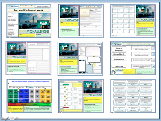Viewport: 161px width, 121px height.
Task: Select the pen pointer tool icon
Action: (x=7, y=118)
